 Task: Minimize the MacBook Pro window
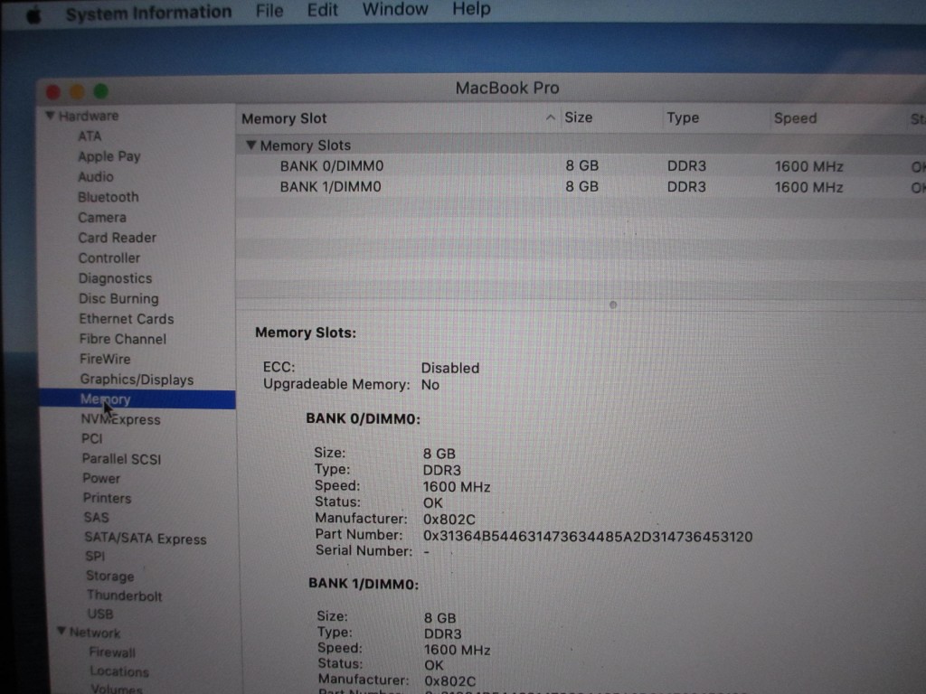point(77,91)
